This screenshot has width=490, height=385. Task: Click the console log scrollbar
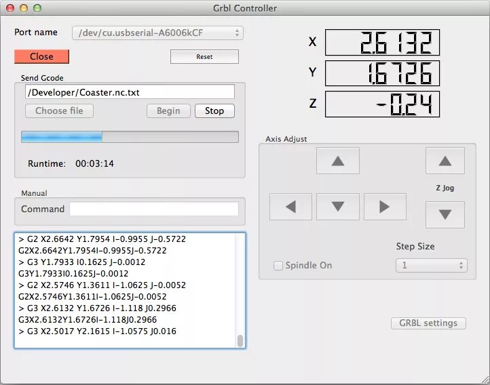240,341
